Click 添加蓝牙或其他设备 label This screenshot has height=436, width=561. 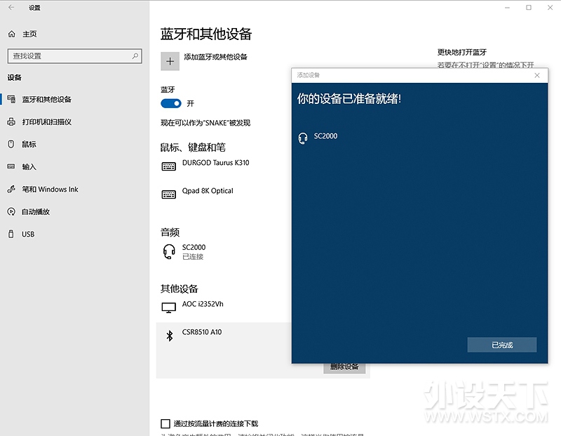pyautogui.click(x=215, y=57)
